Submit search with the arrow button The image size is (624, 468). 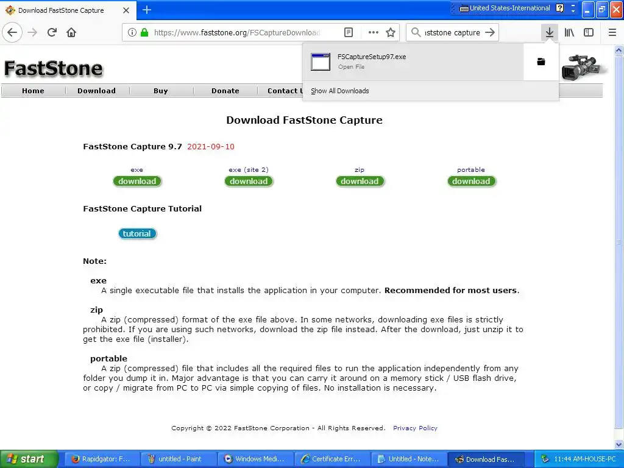[491, 32]
